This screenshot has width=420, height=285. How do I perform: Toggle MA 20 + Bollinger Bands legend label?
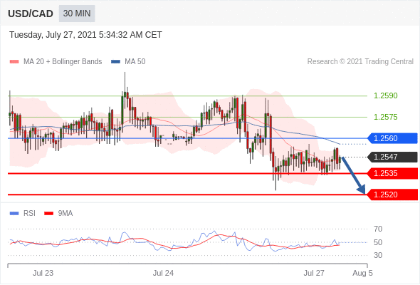(63, 62)
